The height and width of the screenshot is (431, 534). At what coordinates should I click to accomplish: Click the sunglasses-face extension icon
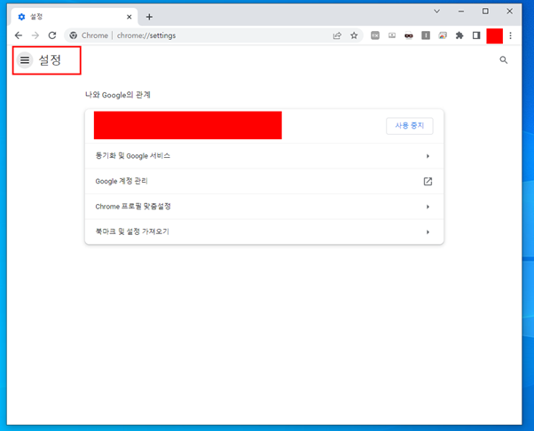[409, 35]
